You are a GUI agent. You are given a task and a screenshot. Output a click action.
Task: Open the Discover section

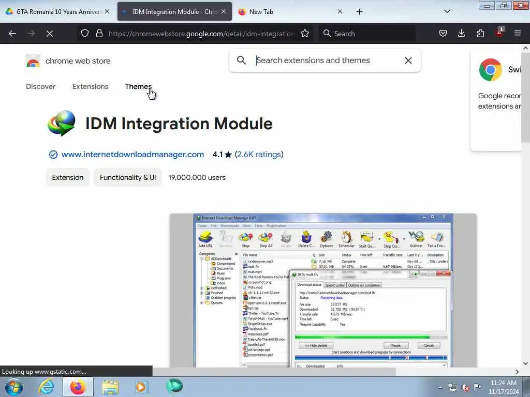(40, 86)
